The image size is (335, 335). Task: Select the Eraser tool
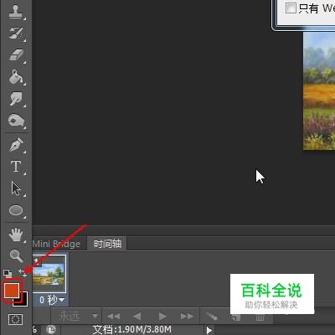pos(16,55)
